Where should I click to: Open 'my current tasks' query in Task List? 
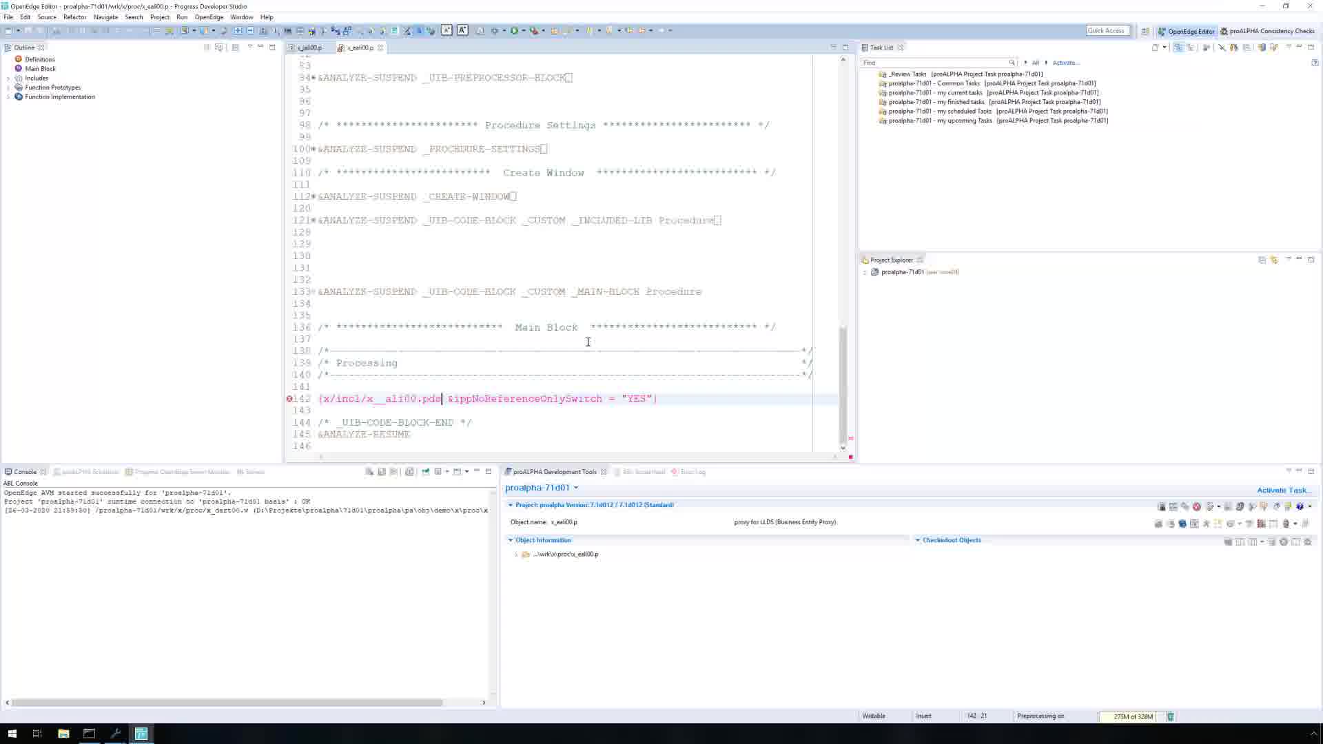click(x=994, y=92)
